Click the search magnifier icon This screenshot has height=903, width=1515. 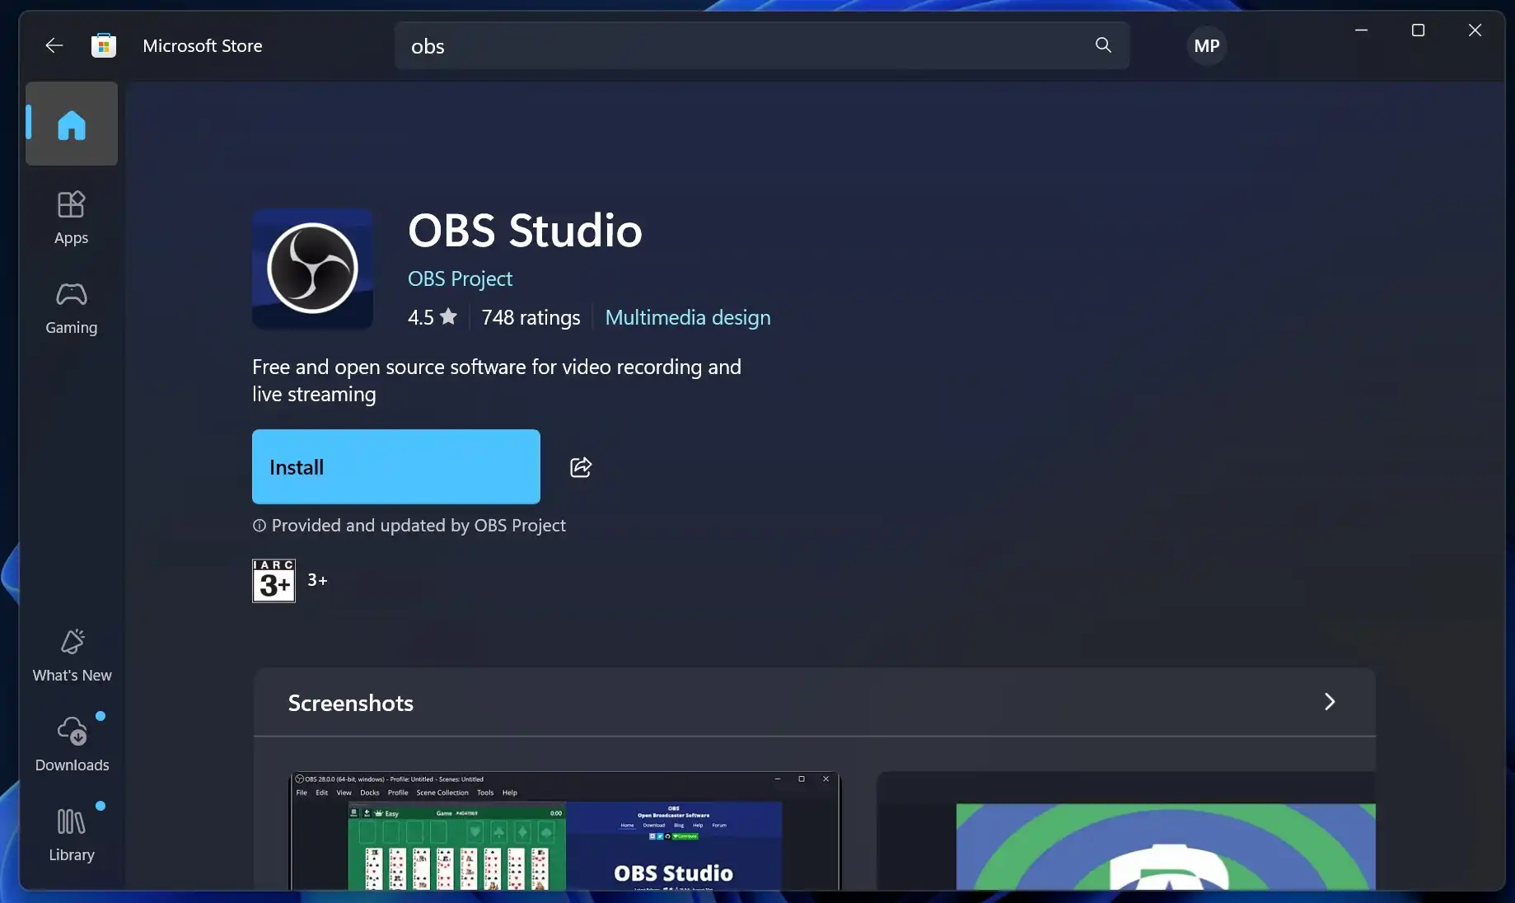point(1103,45)
